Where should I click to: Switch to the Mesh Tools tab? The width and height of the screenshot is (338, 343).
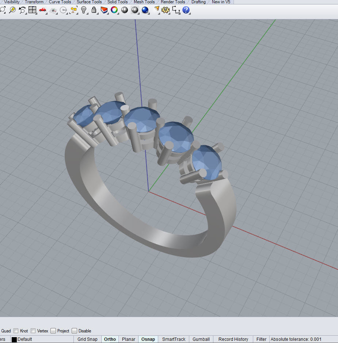[x=144, y=2]
